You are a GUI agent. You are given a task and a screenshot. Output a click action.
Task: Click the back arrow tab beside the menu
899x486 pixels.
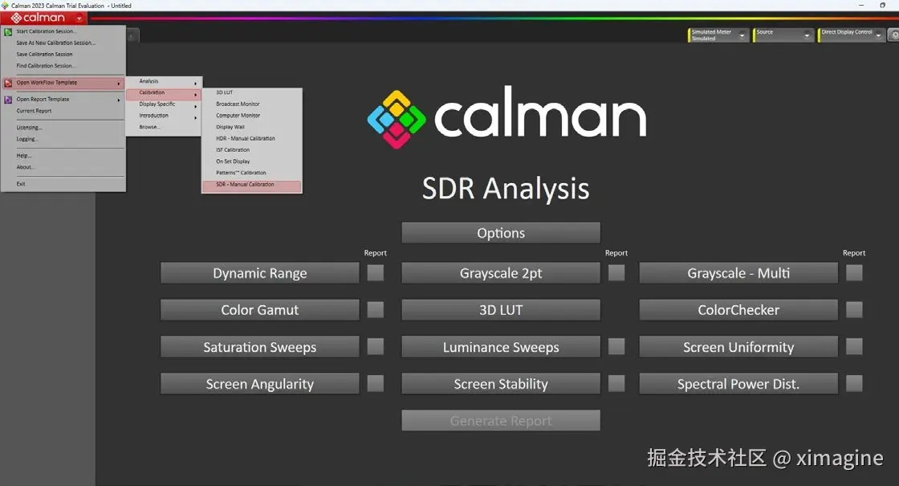[132, 36]
